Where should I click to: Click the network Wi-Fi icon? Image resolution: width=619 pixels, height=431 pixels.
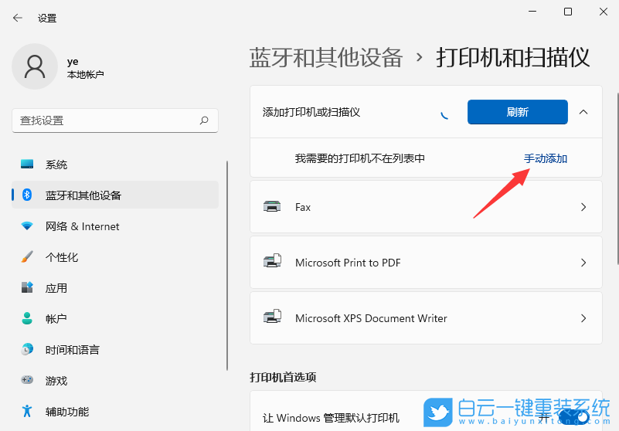click(27, 226)
